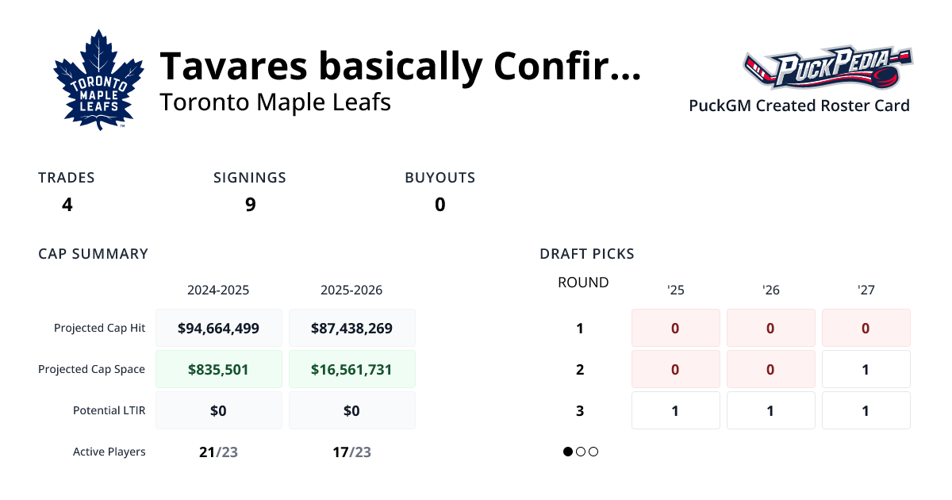Click the '25 round 1 draft pick cell
Screen dimensions: 952x500
pyautogui.click(x=675, y=328)
